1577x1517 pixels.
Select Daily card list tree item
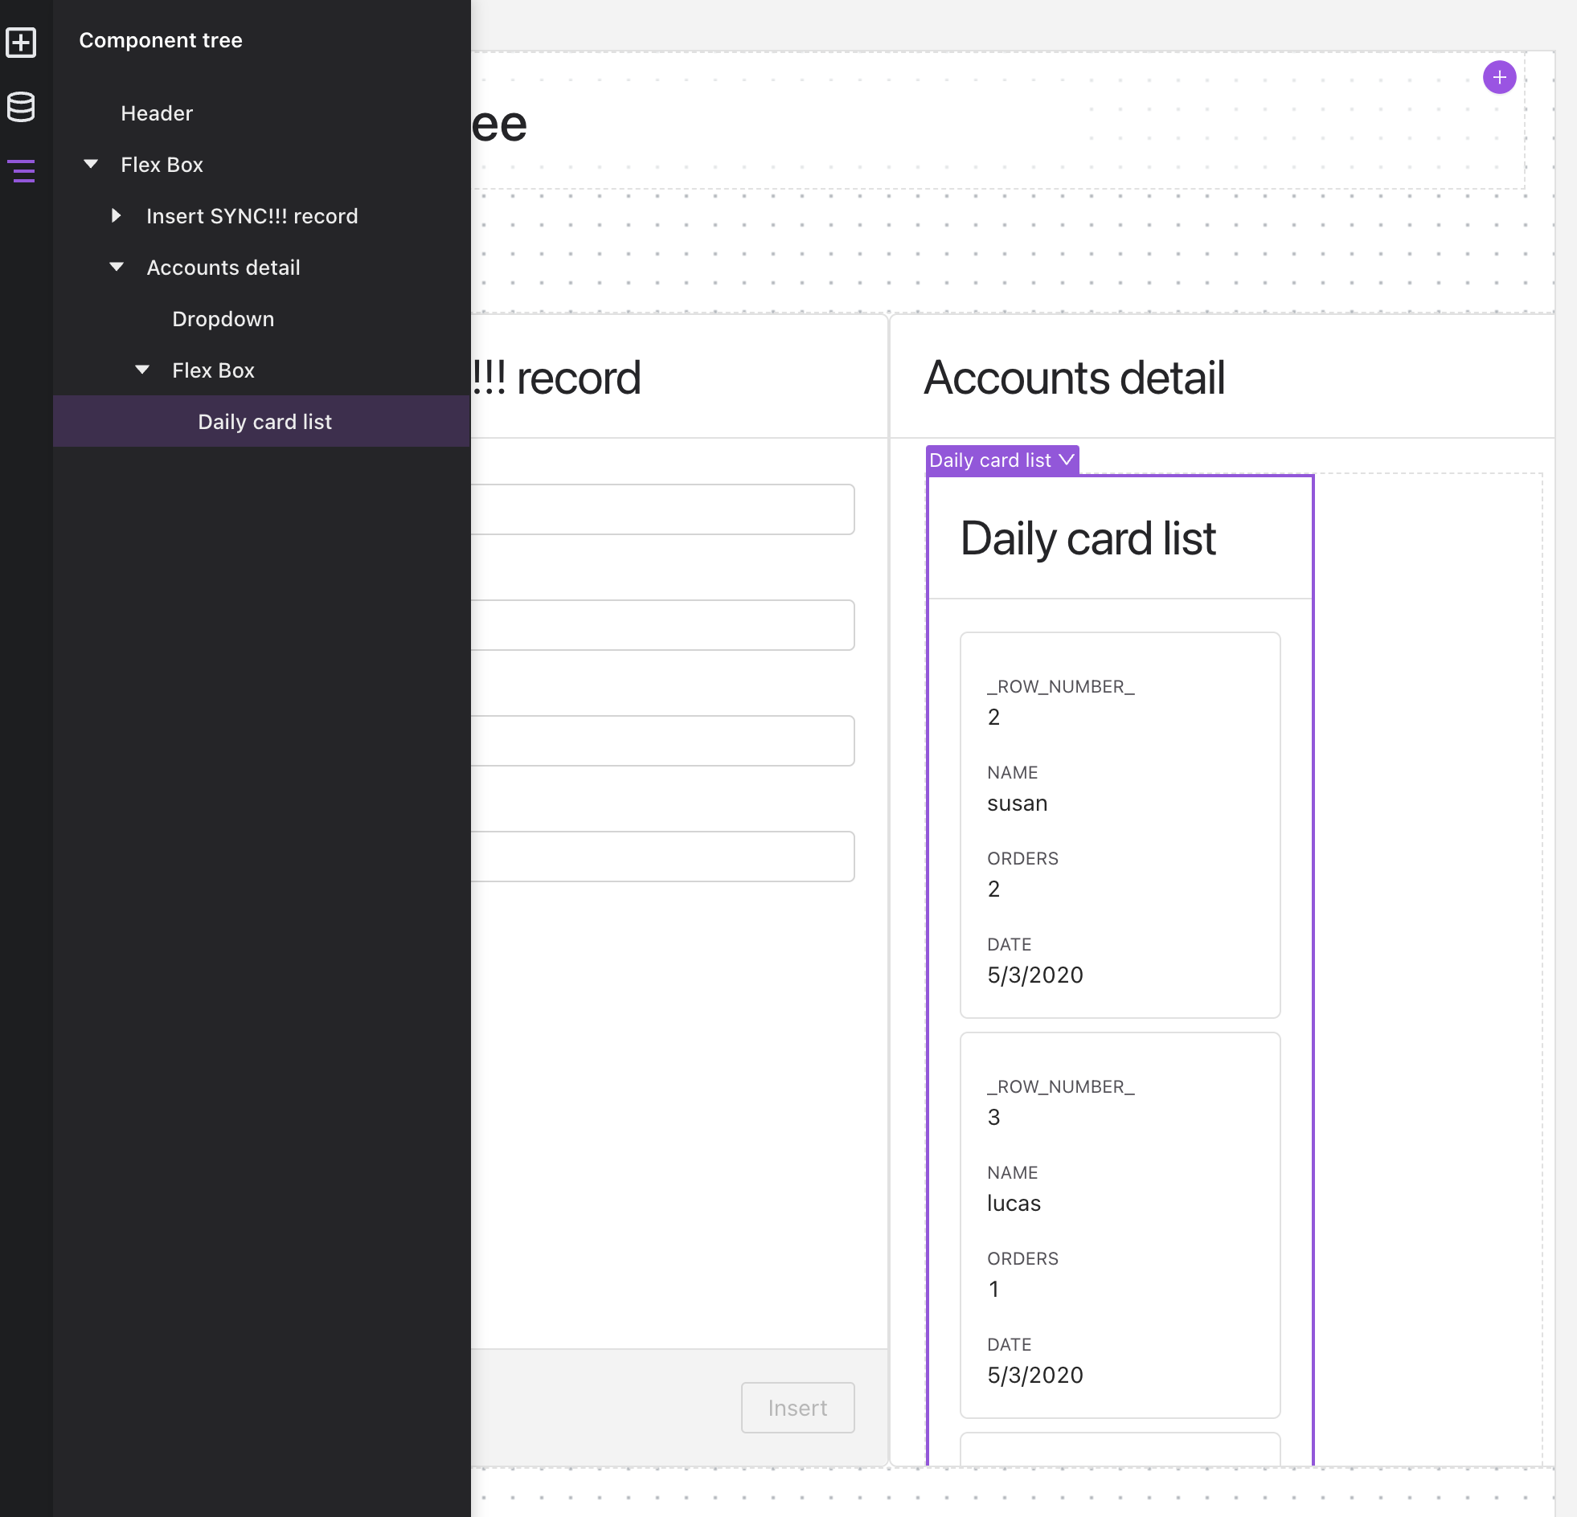click(x=264, y=422)
